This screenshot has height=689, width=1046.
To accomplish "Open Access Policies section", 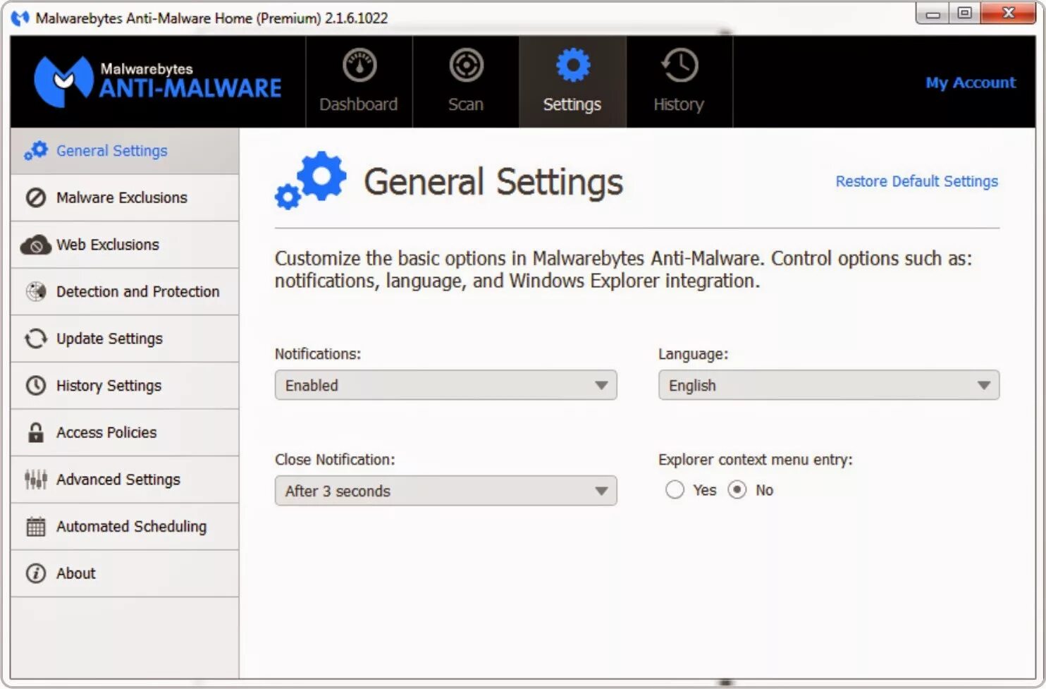I will (x=125, y=432).
